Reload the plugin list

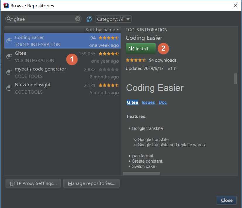click(x=89, y=19)
